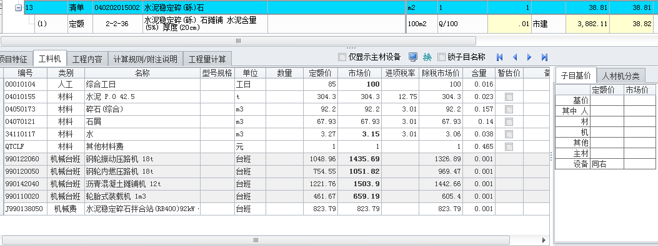Click the 市场价 column header
This screenshot has height=246, width=658.
(x=359, y=73)
